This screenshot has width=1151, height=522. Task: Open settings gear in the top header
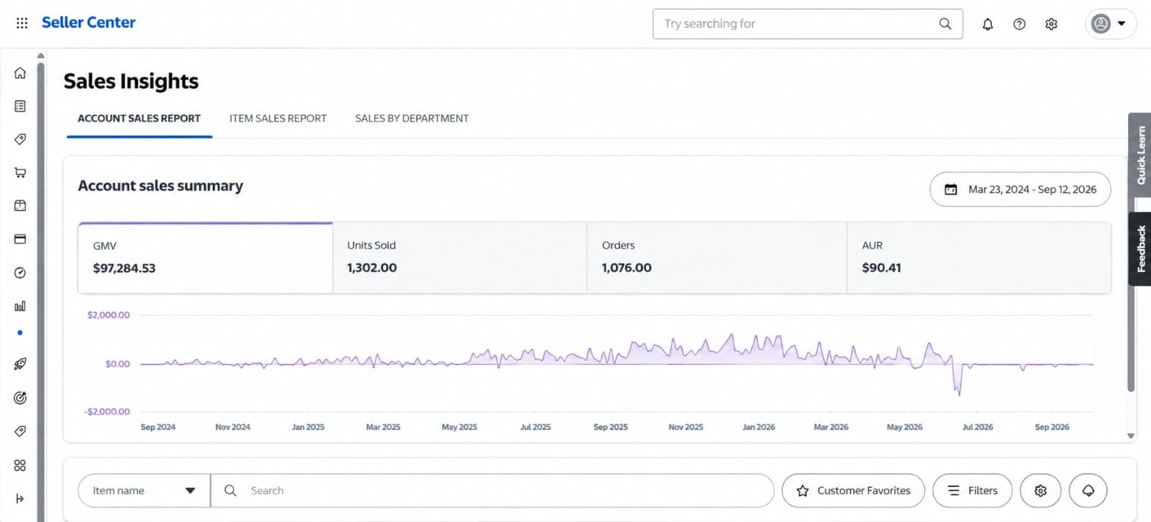1051,24
